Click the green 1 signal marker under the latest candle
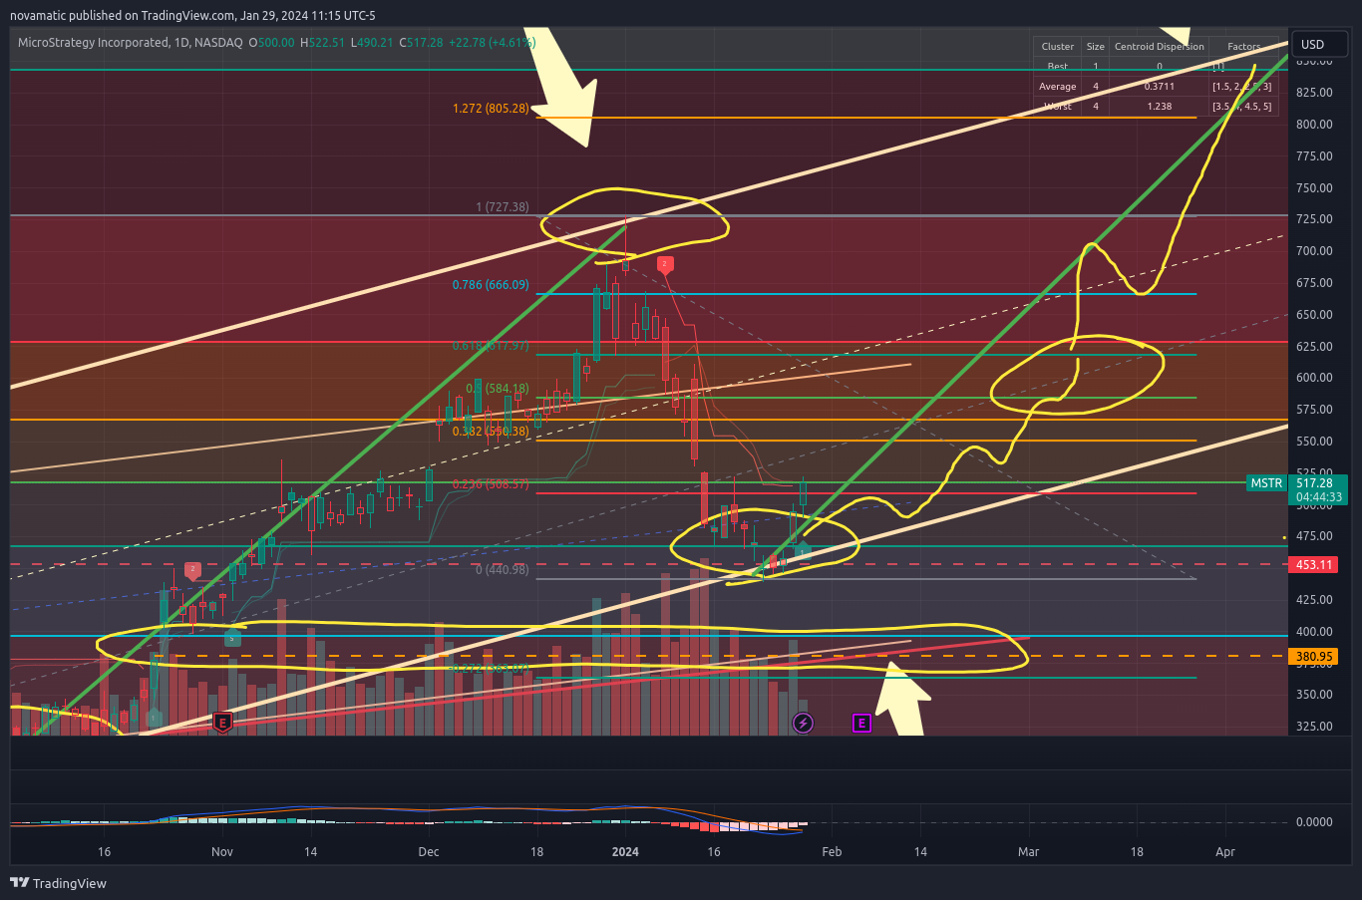The height and width of the screenshot is (900, 1362). tap(802, 550)
